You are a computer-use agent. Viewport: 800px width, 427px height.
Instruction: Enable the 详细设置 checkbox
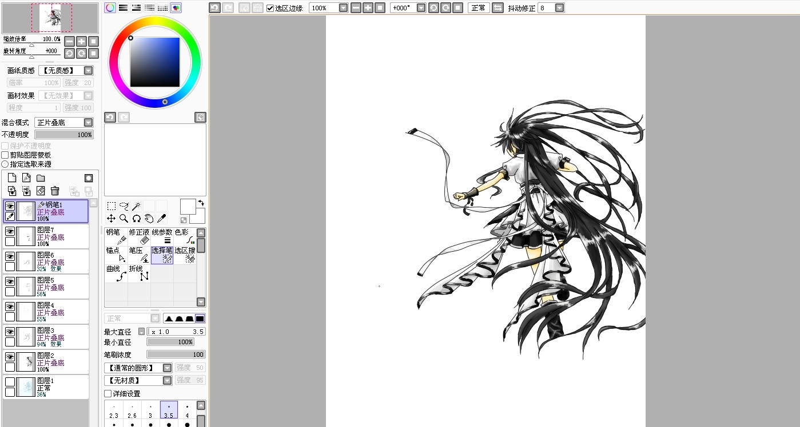[108, 394]
